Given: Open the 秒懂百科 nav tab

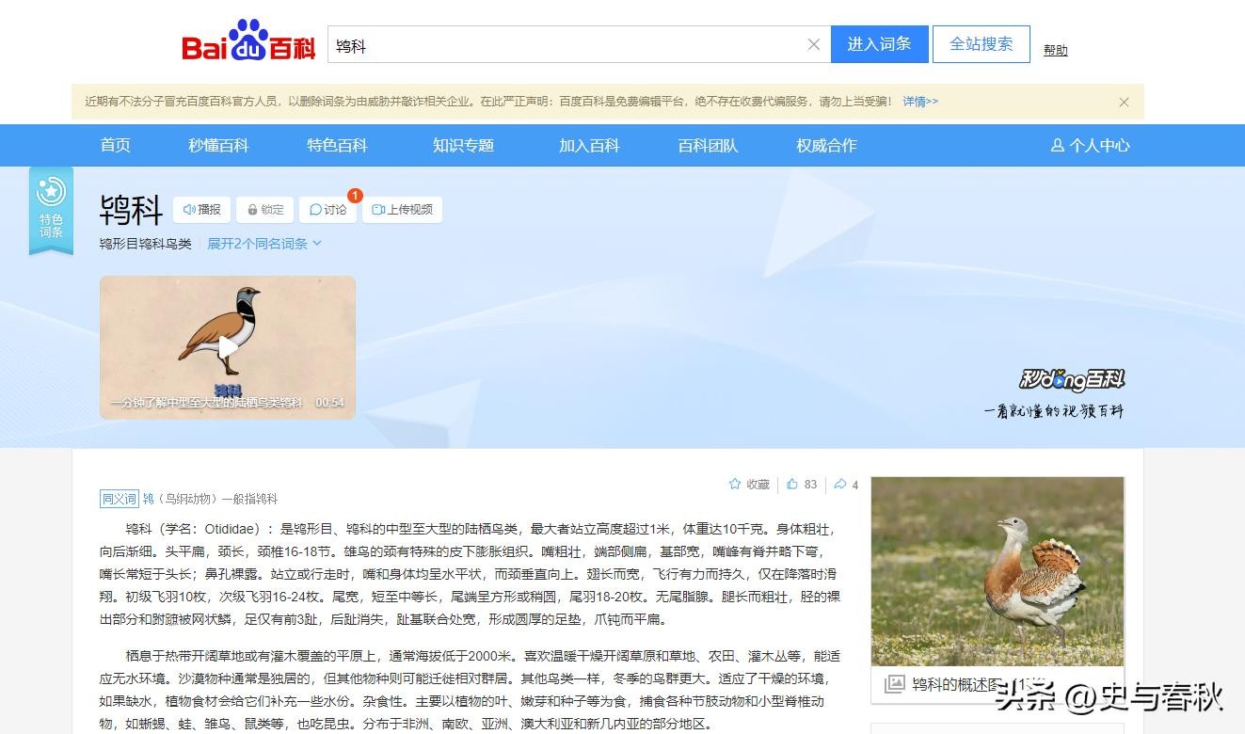Looking at the screenshot, I should (x=218, y=145).
